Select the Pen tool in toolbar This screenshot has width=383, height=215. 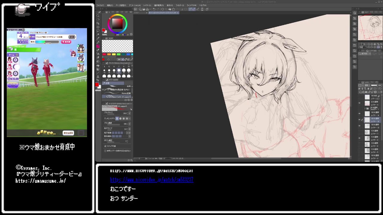98,42
